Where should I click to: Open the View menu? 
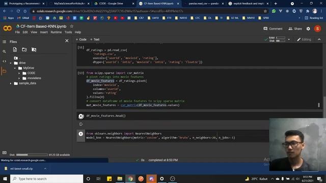(34, 32)
